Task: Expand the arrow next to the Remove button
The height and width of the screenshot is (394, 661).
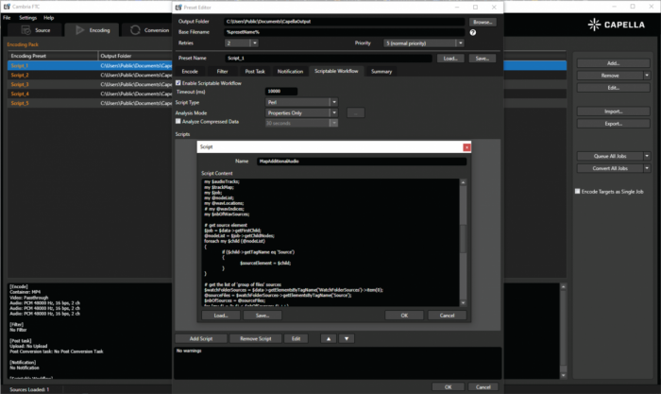Action: [647, 76]
